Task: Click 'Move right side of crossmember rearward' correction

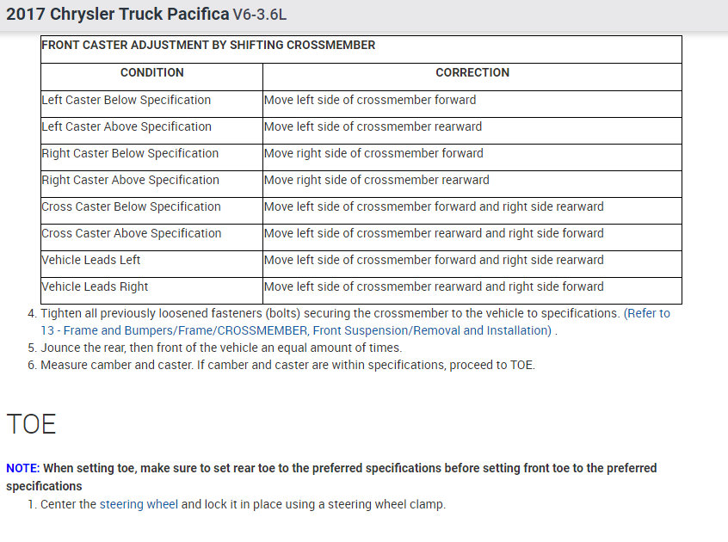Action: coord(377,180)
